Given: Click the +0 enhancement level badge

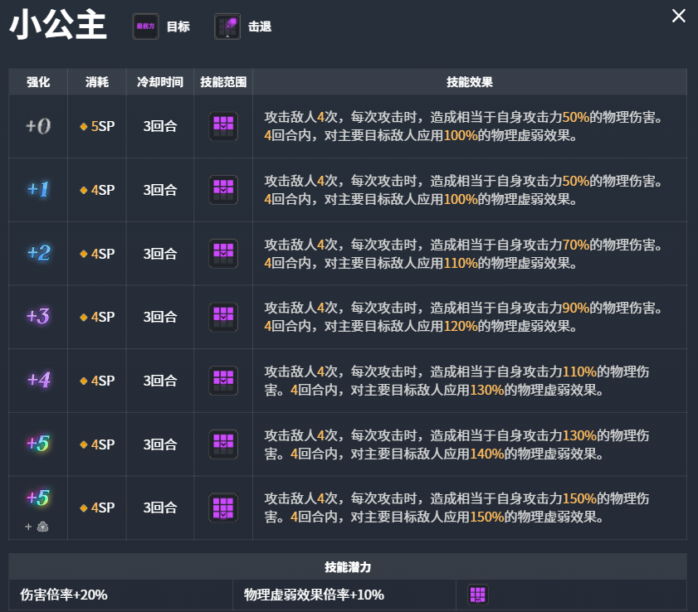Looking at the screenshot, I should pyautogui.click(x=38, y=126).
